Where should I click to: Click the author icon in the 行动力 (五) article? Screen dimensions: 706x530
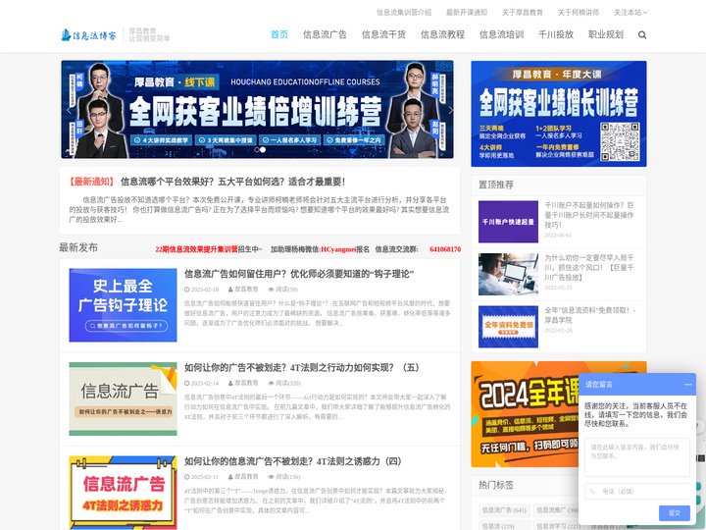tap(230, 383)
